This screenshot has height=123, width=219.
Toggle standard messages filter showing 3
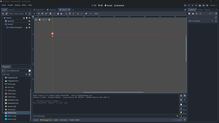pyautogui.click(x=183, y=104)
